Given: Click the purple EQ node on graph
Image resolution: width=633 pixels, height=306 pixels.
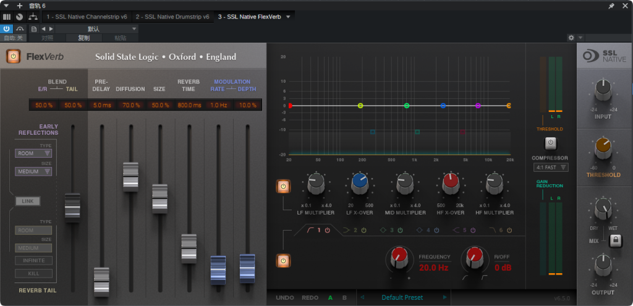Looking at the screenshot, I should click(478, 106).
